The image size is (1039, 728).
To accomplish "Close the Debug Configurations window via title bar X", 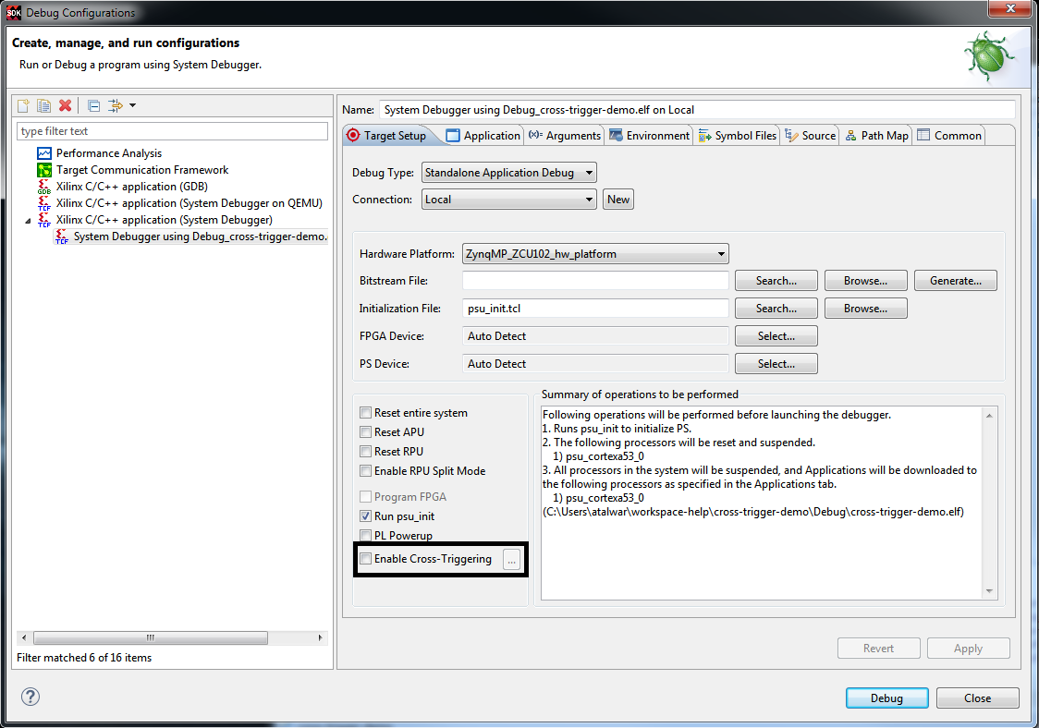I will click(x=1010, y=8).
